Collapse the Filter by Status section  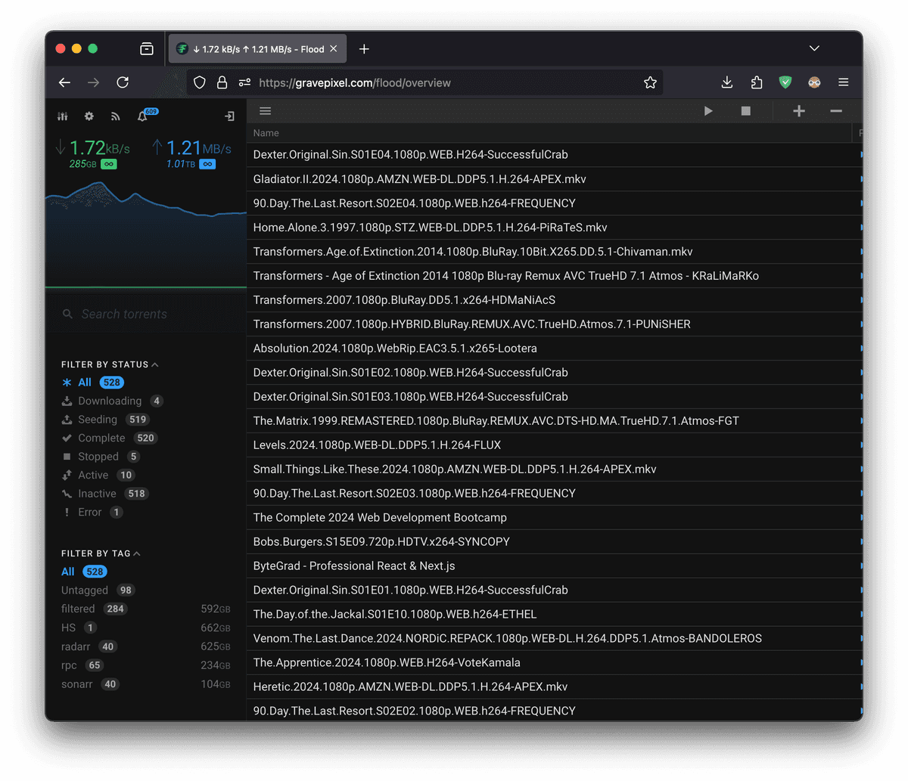pyautogui.click(x=110, y=364)
